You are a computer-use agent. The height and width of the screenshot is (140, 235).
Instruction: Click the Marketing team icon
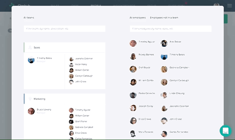pyautogui.click(x=30, y=99)
